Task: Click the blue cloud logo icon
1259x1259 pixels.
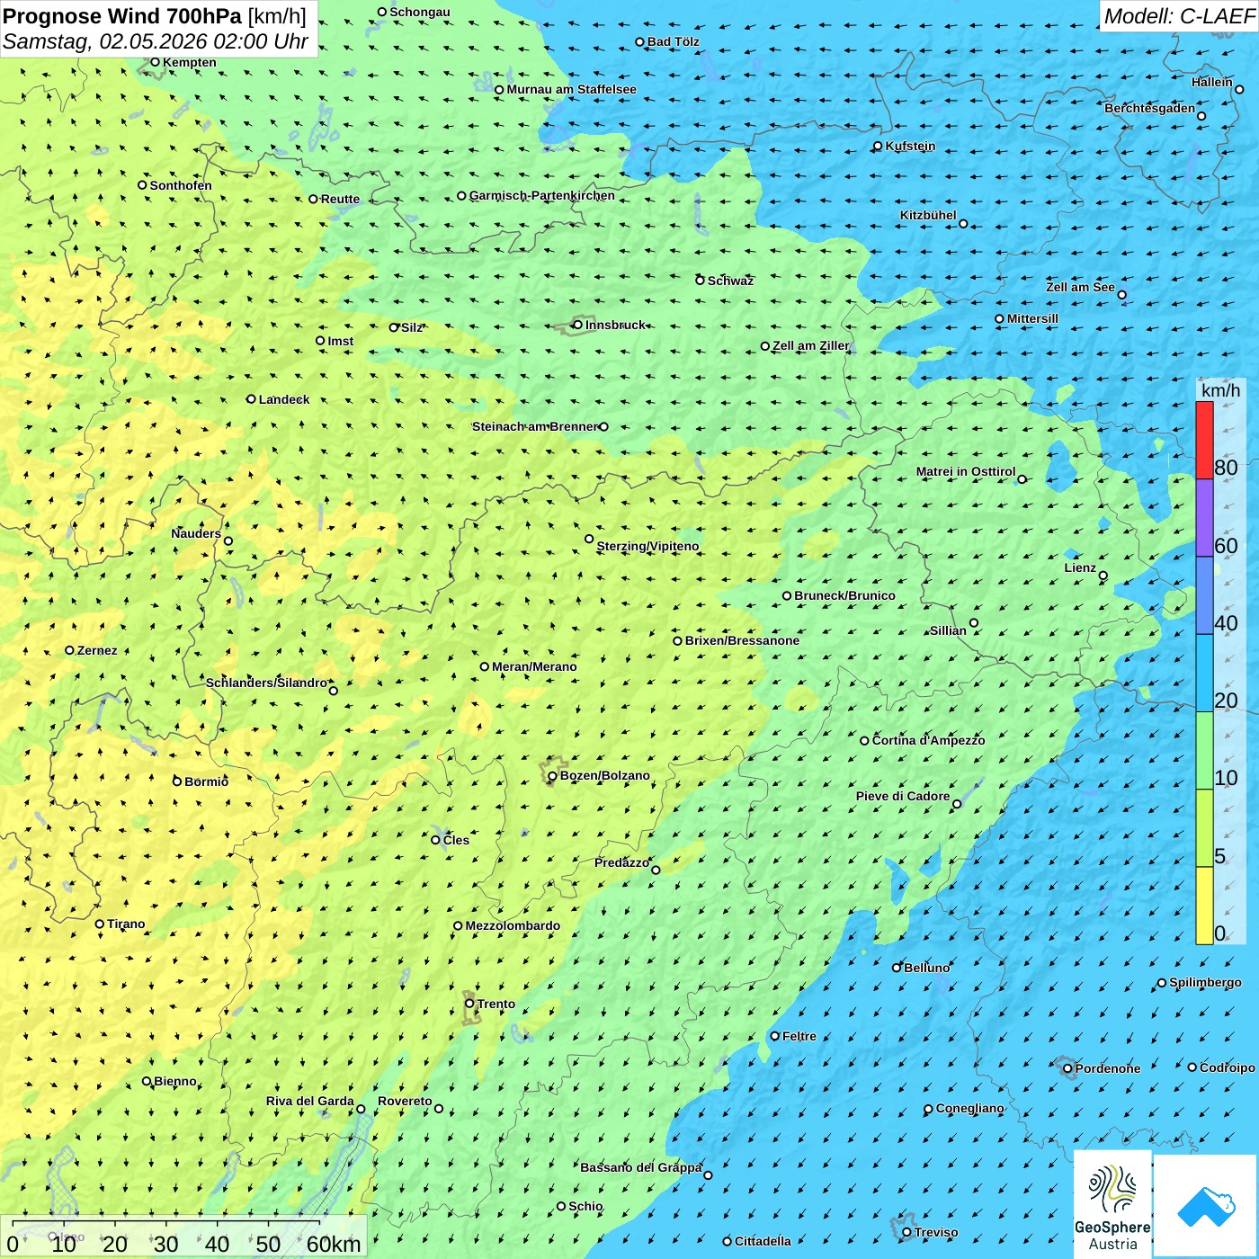Action: [1205, 1206]
